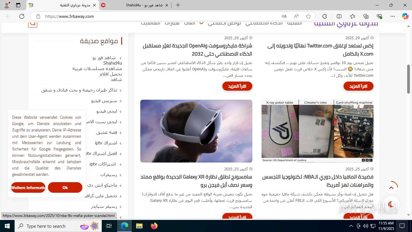Open the site search magnifier icon
The width and height of the screenshot is (412, 232).
coord(33,24)
